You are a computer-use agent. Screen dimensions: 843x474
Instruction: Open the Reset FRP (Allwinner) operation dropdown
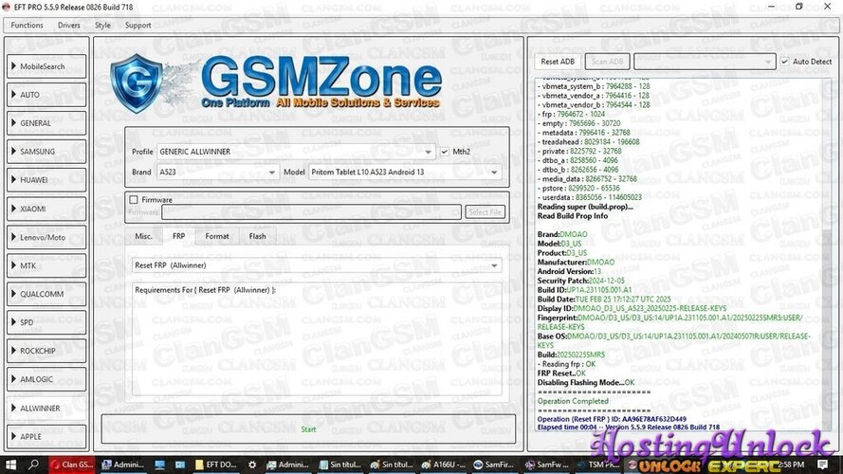tap(317, 265)
